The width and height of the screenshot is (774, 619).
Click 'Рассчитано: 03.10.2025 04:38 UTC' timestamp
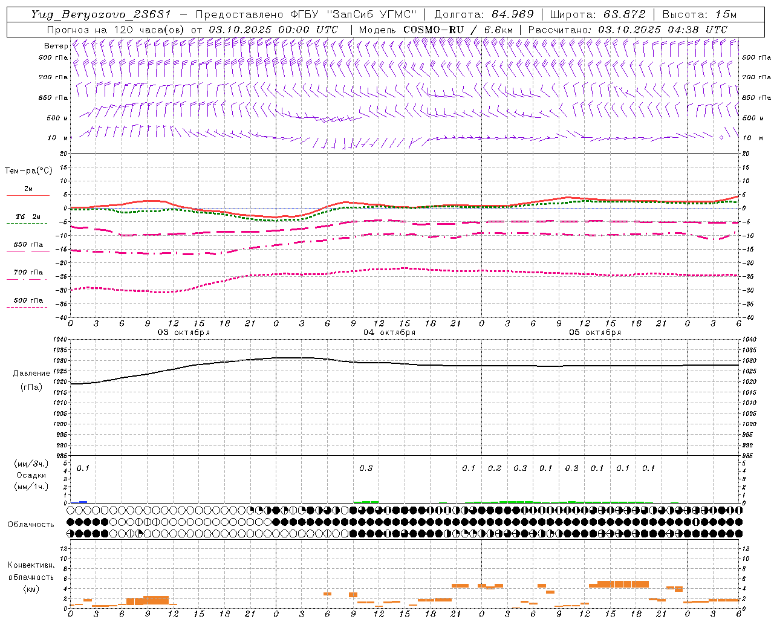pos(628,30)
